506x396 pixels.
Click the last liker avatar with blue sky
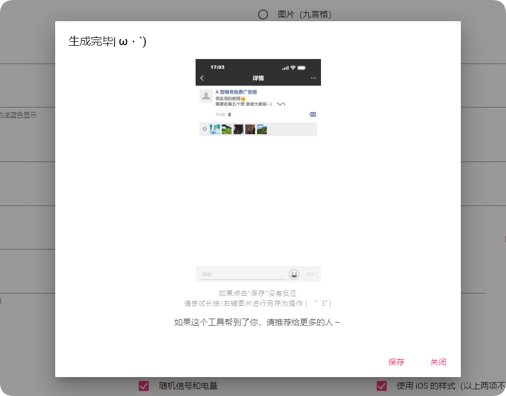pyautogui.click(x=262, y=129)
